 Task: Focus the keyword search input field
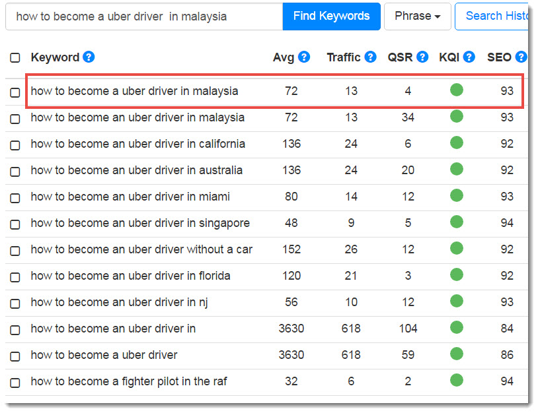[x=144, y=16]
